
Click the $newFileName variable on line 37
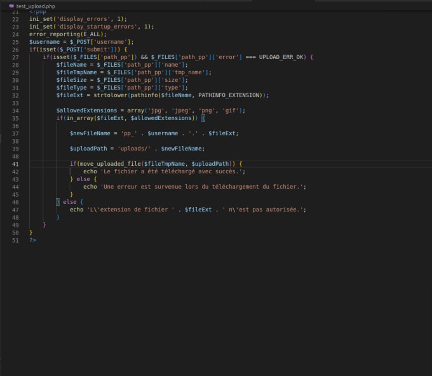point(90,133)
